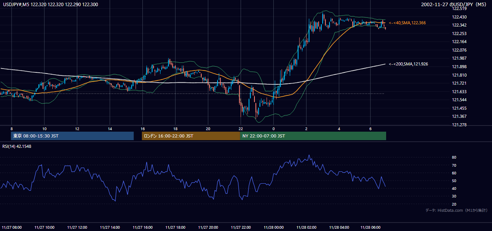Click the 11/27 12:00 time label

click(77, 227)
